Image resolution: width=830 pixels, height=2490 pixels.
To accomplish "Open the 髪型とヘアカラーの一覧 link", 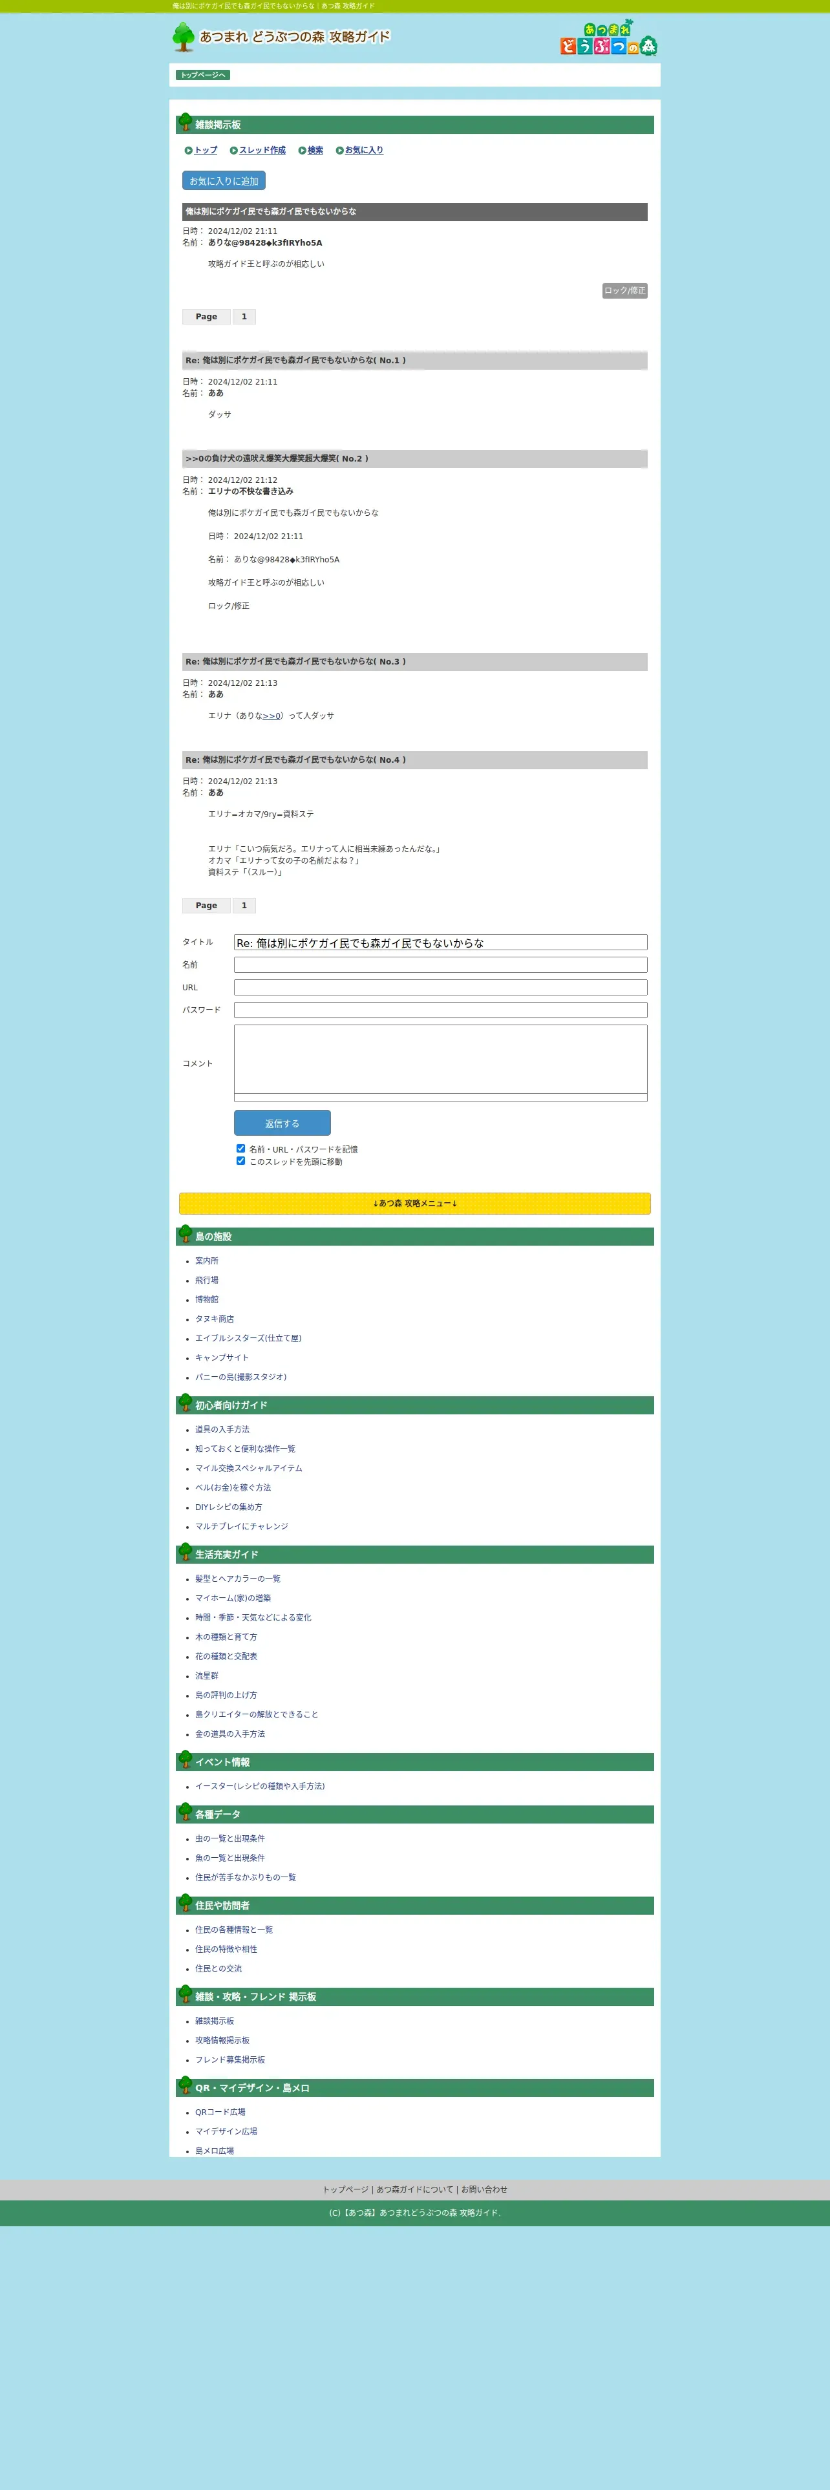I will pyautogui.click(x=238, y=1579).
